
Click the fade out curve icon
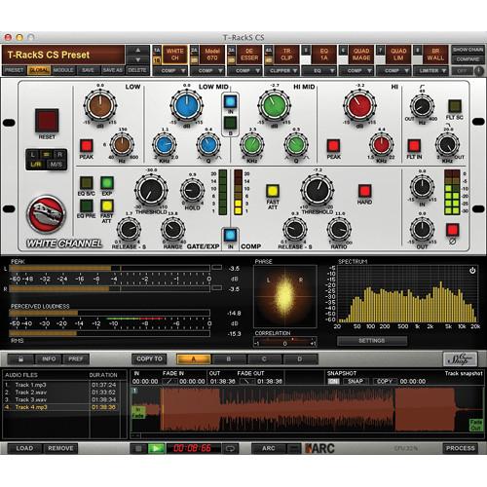pyautogui.click(x=247, y=381)
